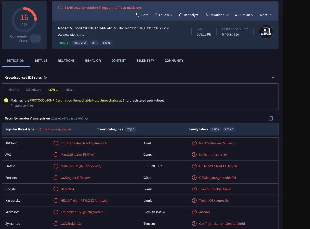The image size is (310, 229).
Task: Click the misc-activity rule category text
Action: [x=24, y=106]
